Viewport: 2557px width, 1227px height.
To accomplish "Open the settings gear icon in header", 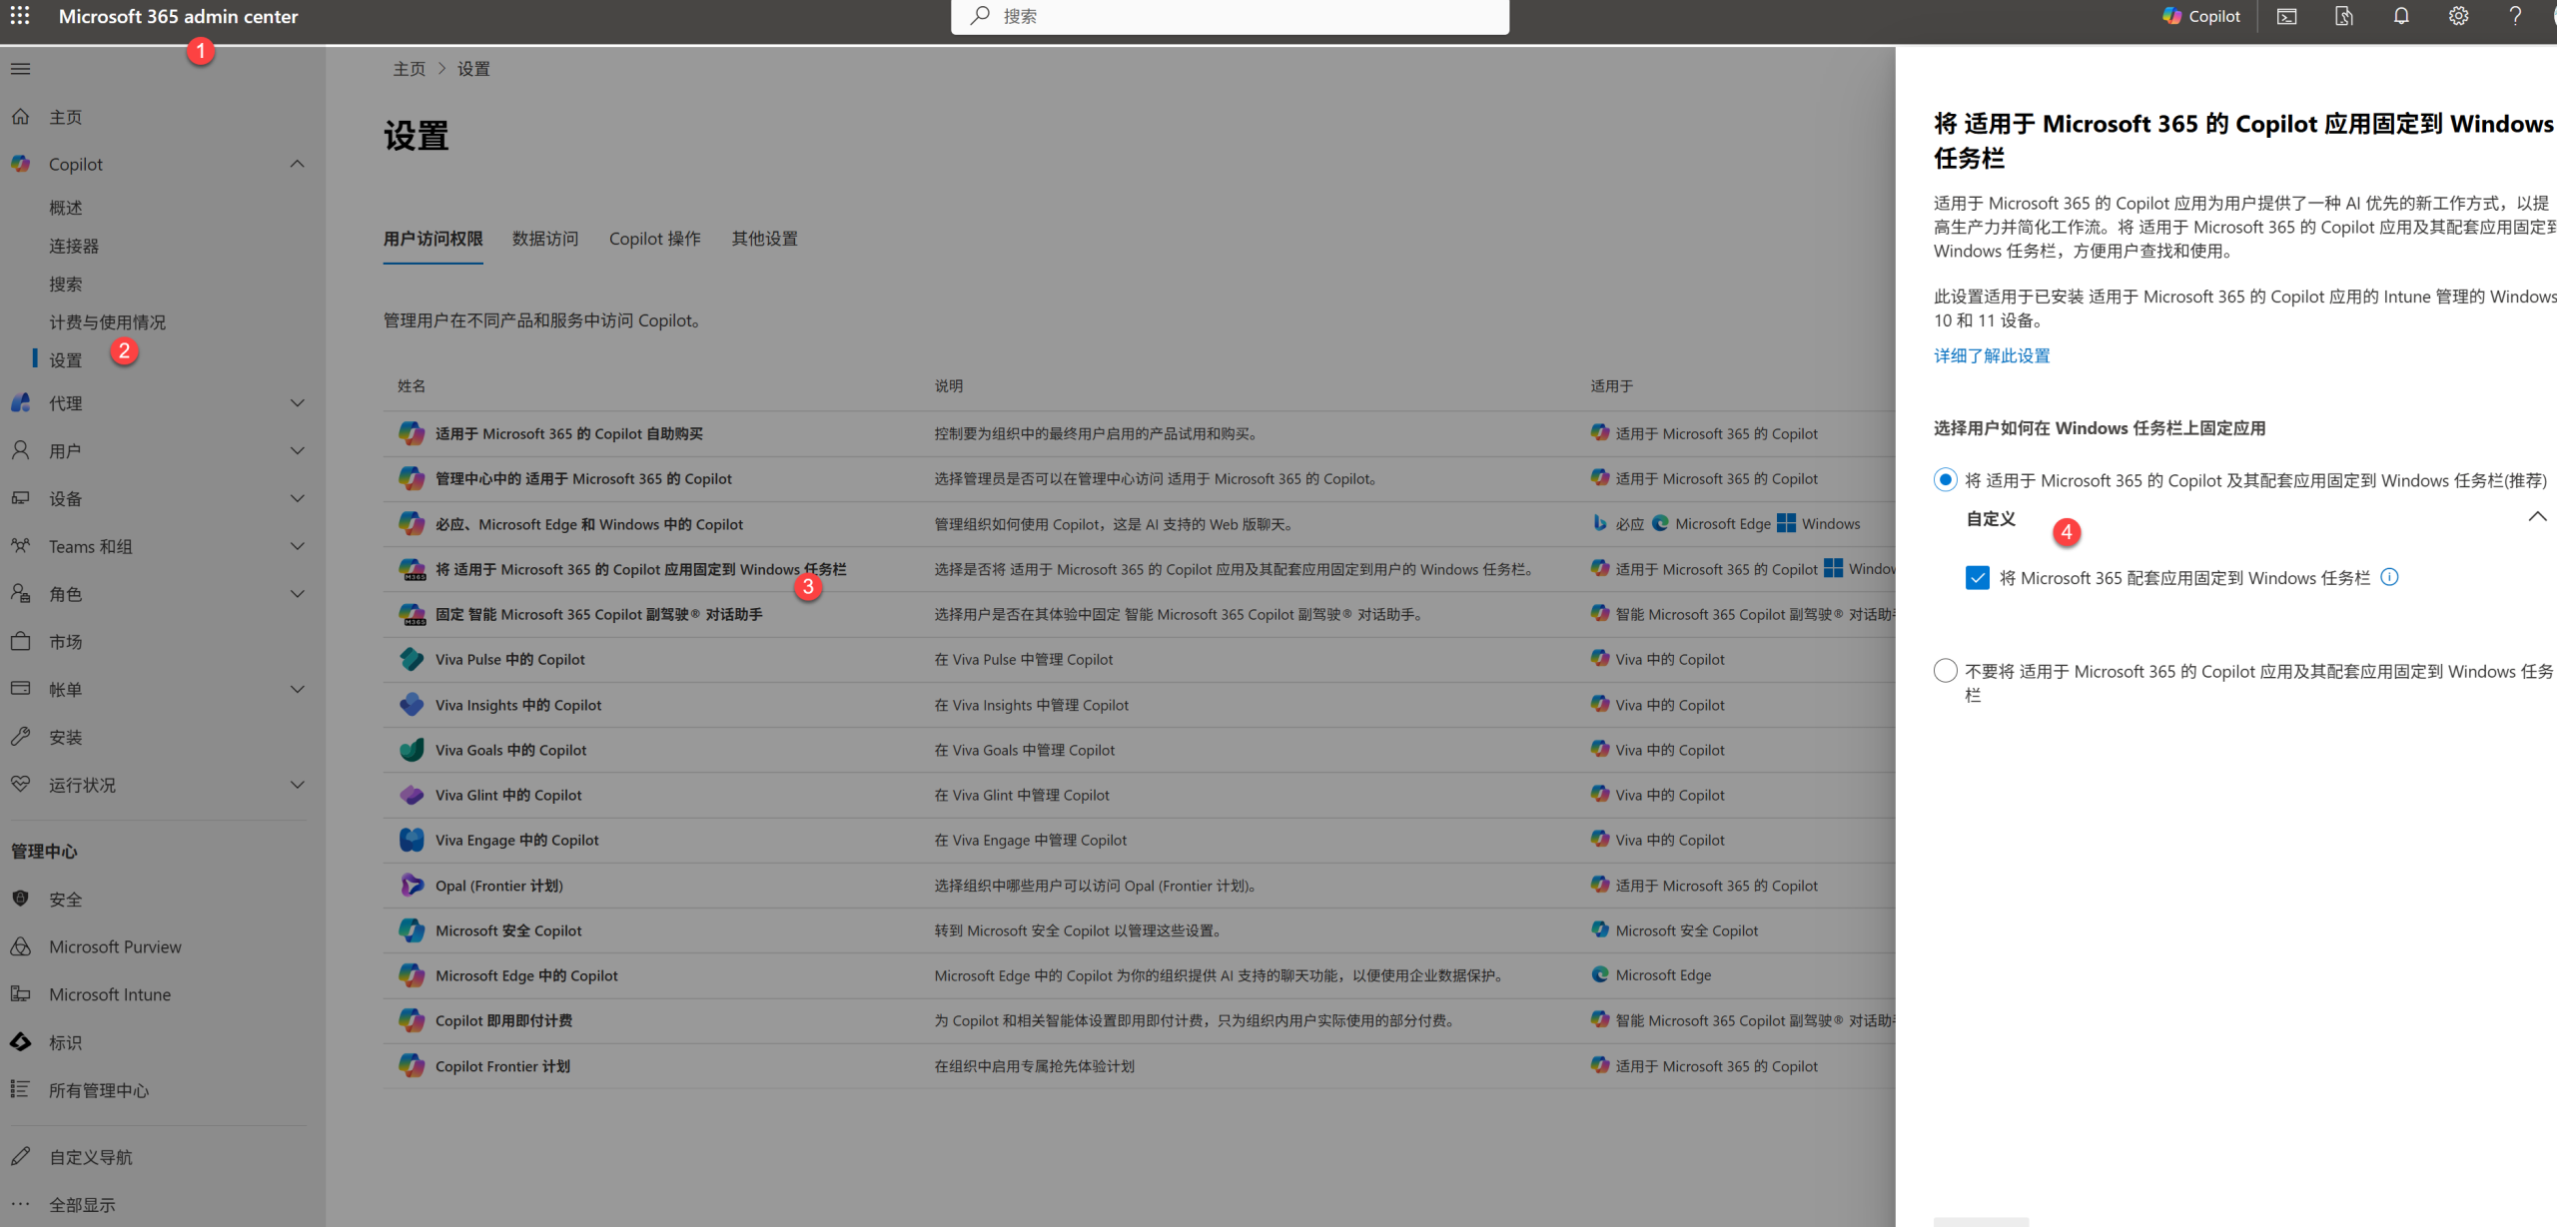I will pos(2458,16).
